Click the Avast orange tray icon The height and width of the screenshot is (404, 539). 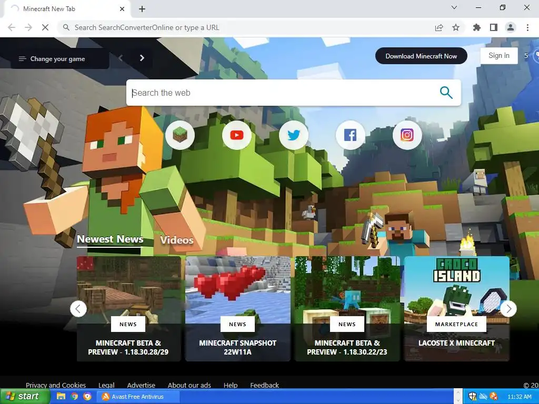coord(493,397)
